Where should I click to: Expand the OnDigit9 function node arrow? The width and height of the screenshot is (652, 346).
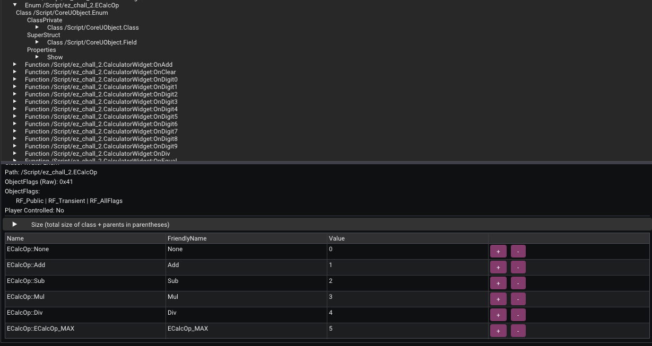(x=15, y=146)
